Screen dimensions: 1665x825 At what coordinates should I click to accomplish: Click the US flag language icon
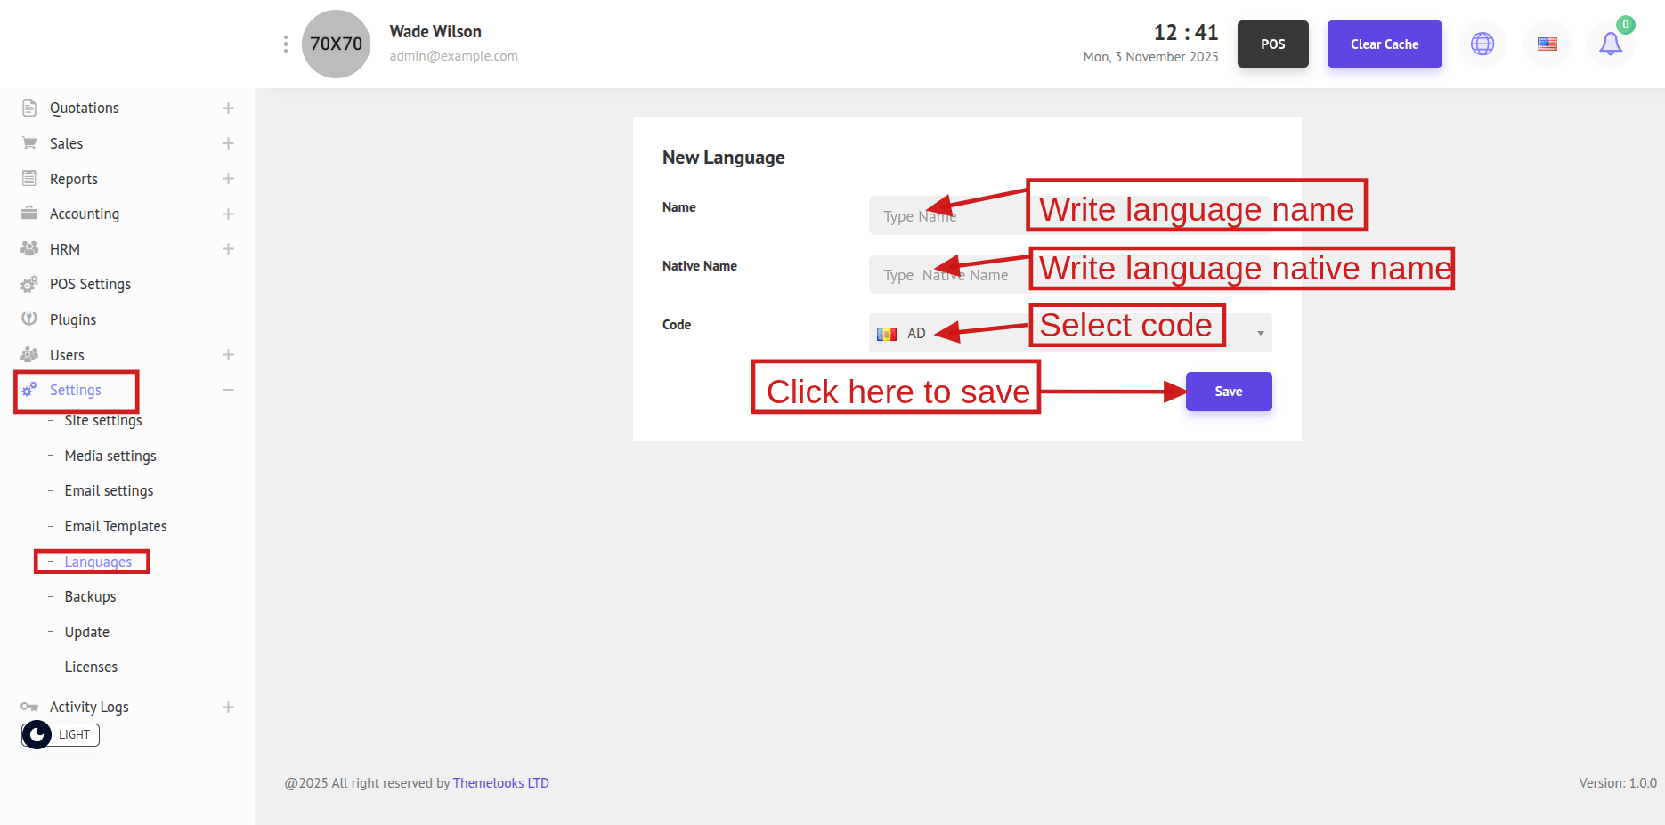1547,44
